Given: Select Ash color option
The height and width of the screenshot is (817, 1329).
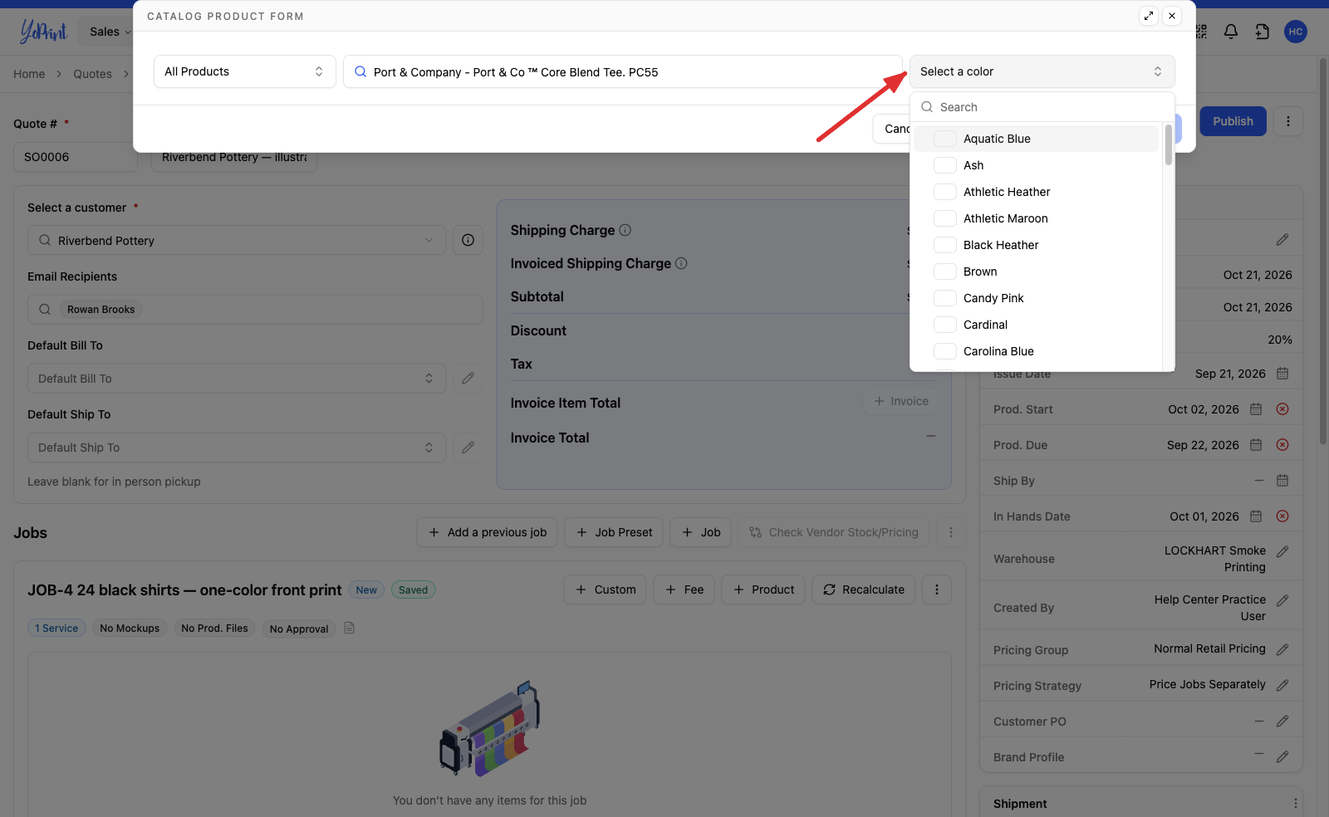Looking at the screenshot, I should tap(1036, 165).
